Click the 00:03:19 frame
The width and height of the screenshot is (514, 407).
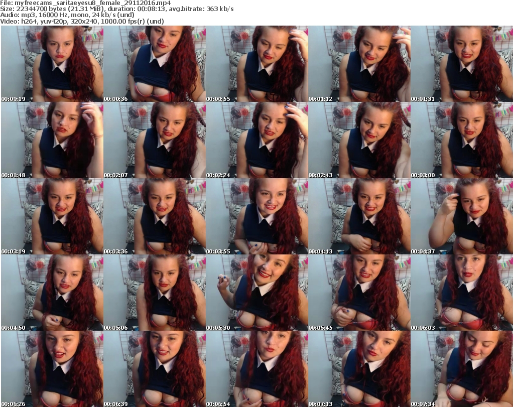click(52, 216)
